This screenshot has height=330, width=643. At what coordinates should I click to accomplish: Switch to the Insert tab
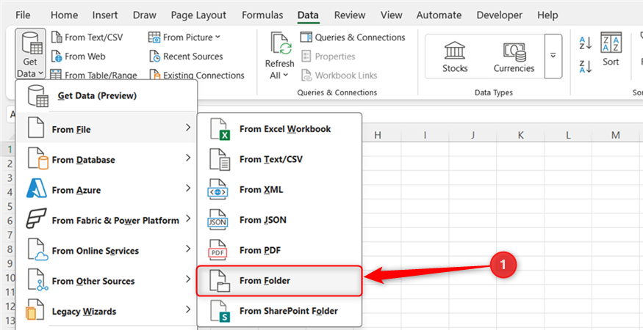[x=105, y=15]
